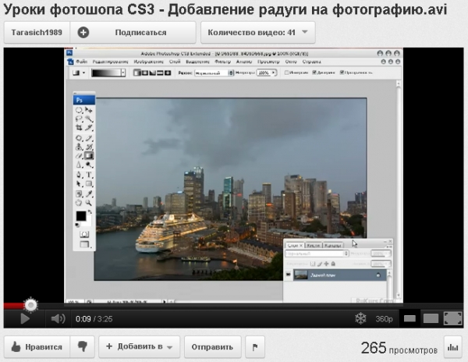Screen dimensions: 468x362
Task: Open the gradient picker arrow
Action: coord(123,73)
